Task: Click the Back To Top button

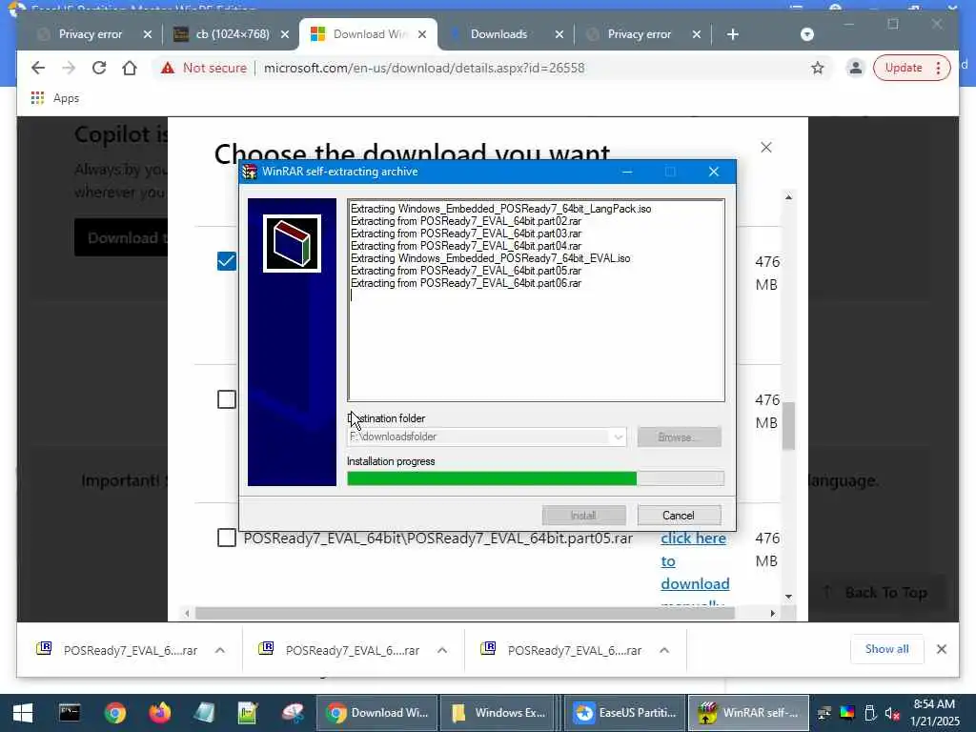Action: pyautogui.click(x=877, y=593)
